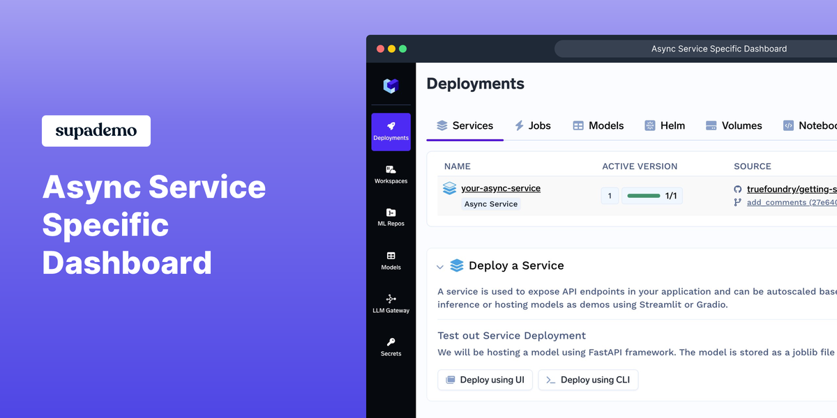Click the active version number 1 badge
The height and width of the screenshot is (418, 837).
coord(610,196)
